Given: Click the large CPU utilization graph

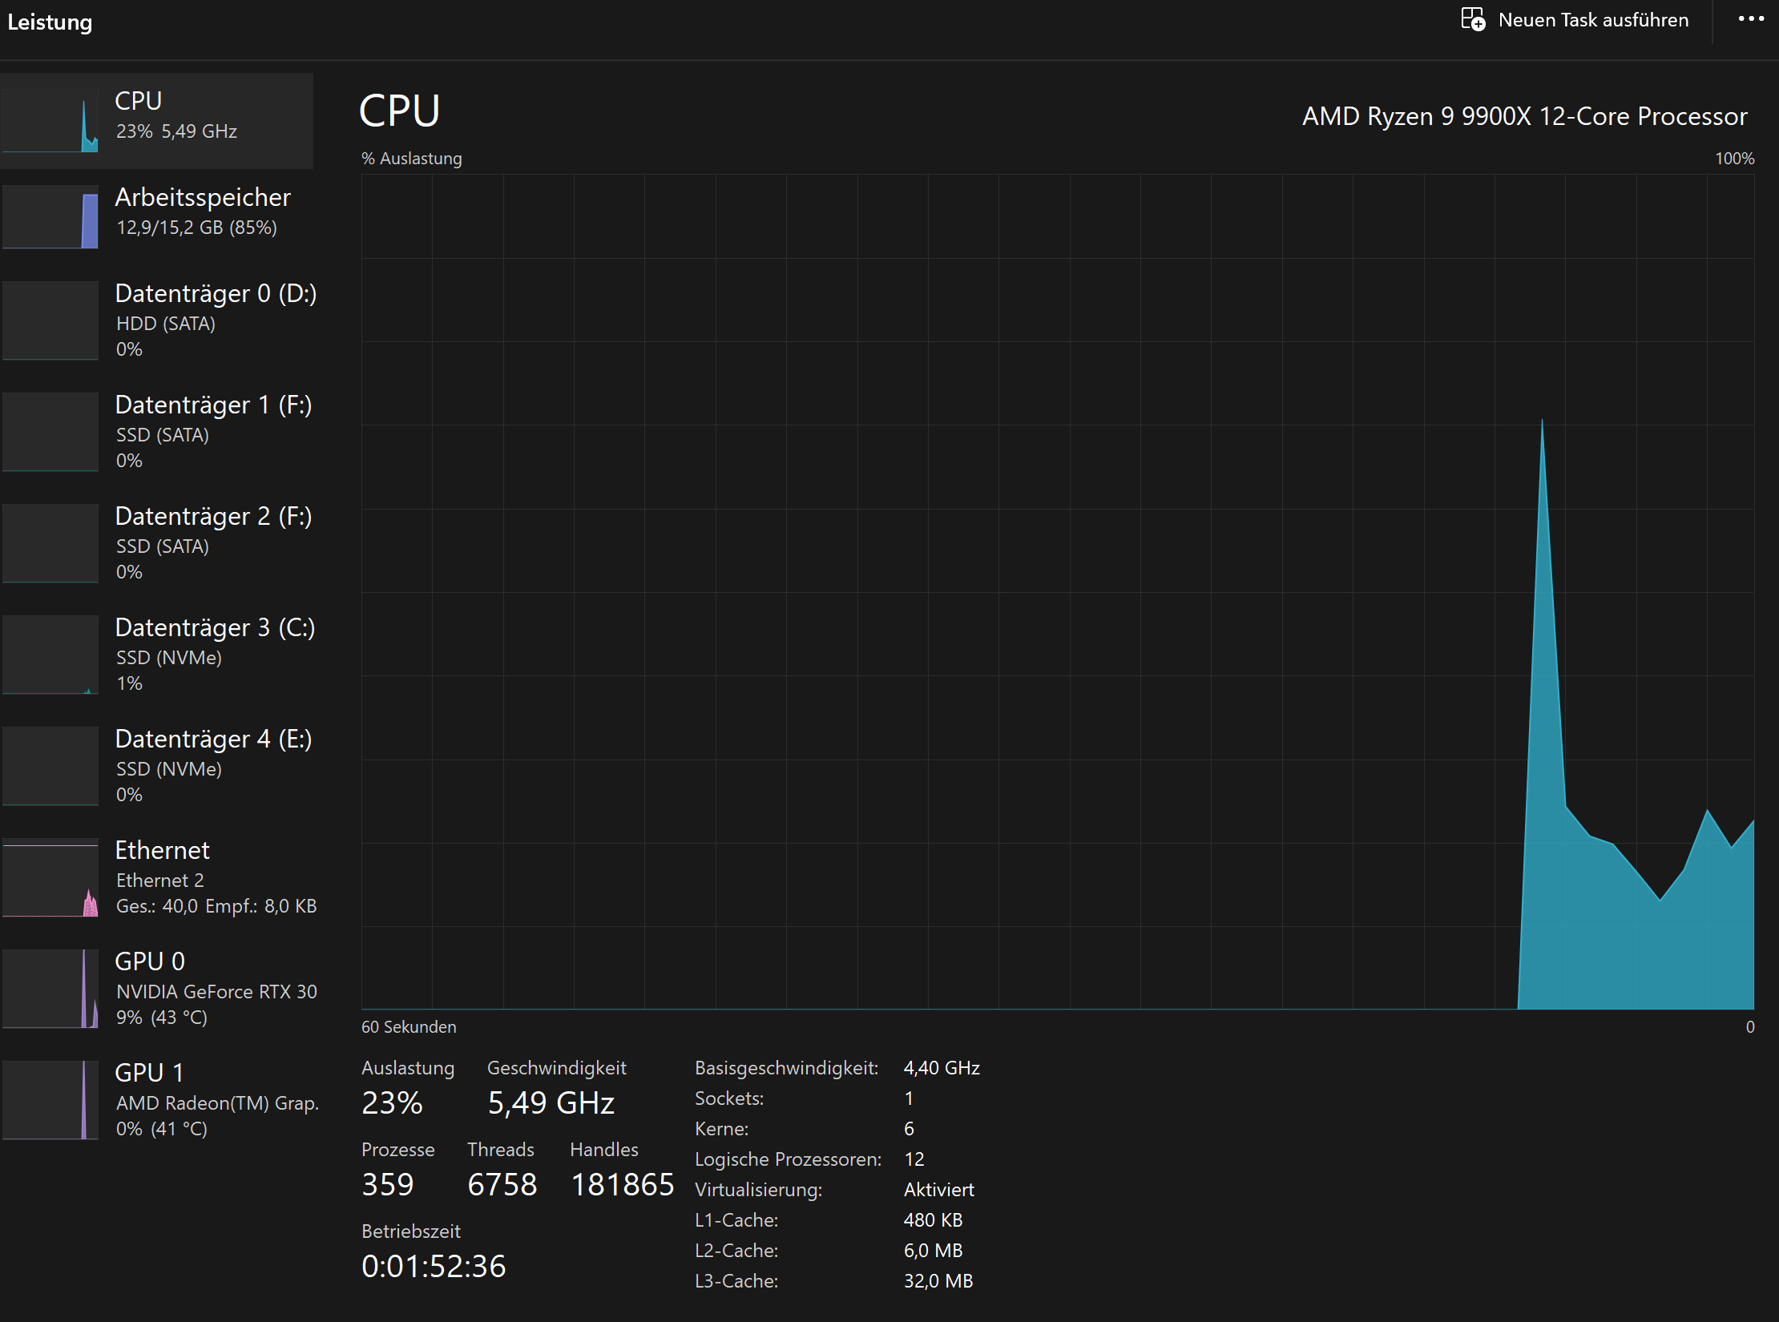Looking at the screenshot, I should point(1057,591).
